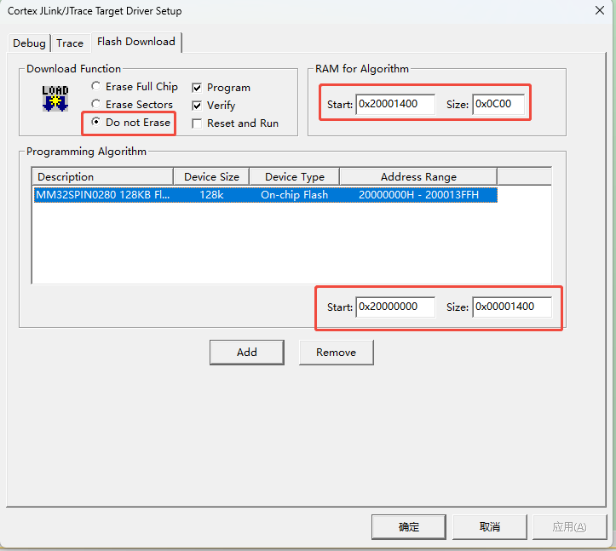Close the Target Driver Setup dialog
The image size is (616, 551).
coord(599,11)
